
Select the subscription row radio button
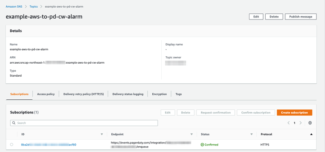coord(12,145)
